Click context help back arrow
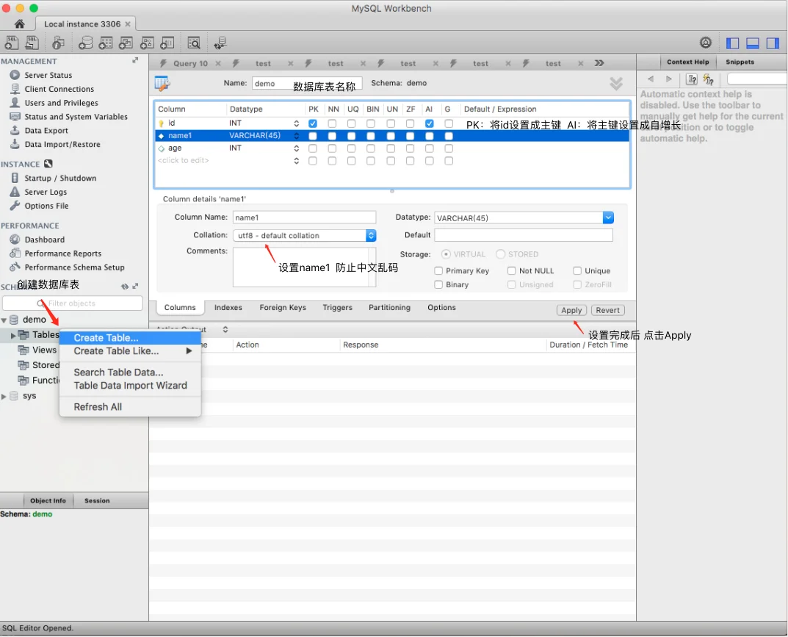 tap(651, 79)
